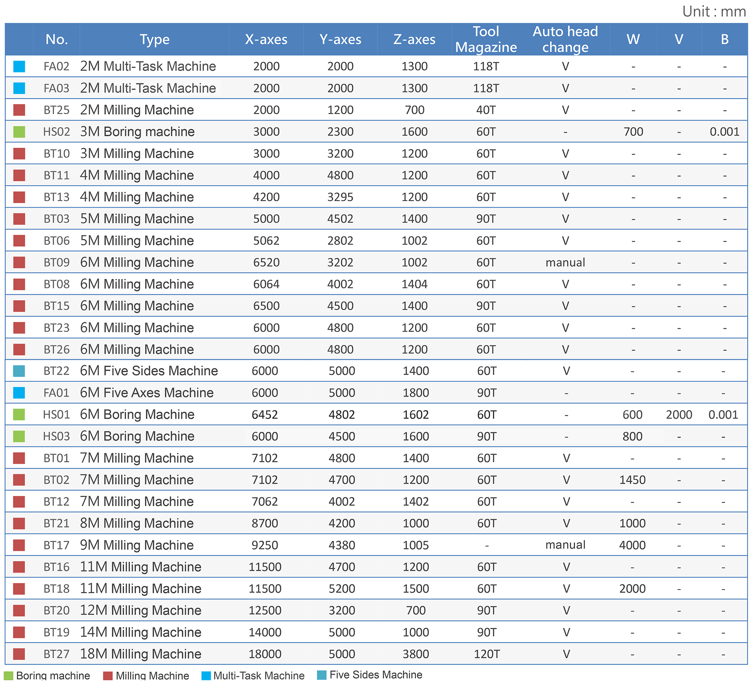Click the 9M Milling Machine type cell
This screenshot has height=695, width=753.
(137, 545)
